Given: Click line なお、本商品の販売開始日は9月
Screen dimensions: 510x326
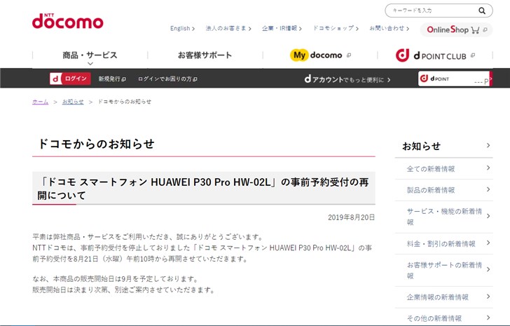Looking at the screenshot, I should point(115,279).
